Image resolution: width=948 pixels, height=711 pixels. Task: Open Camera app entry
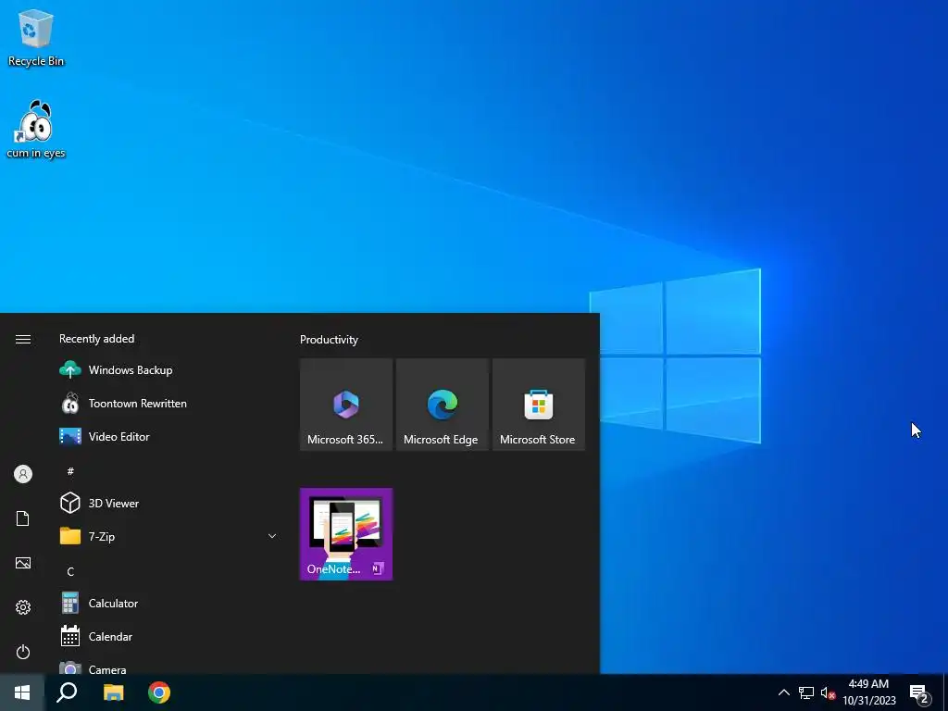[x=168, y=667]
